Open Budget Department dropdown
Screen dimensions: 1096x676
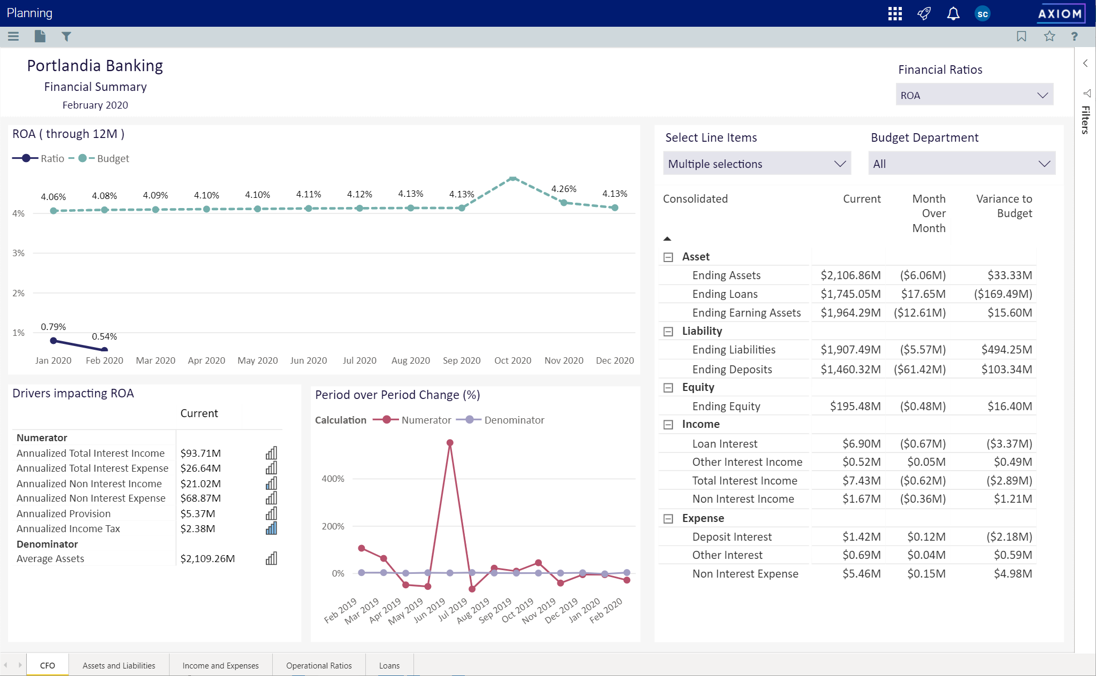[x=961, y=164]
